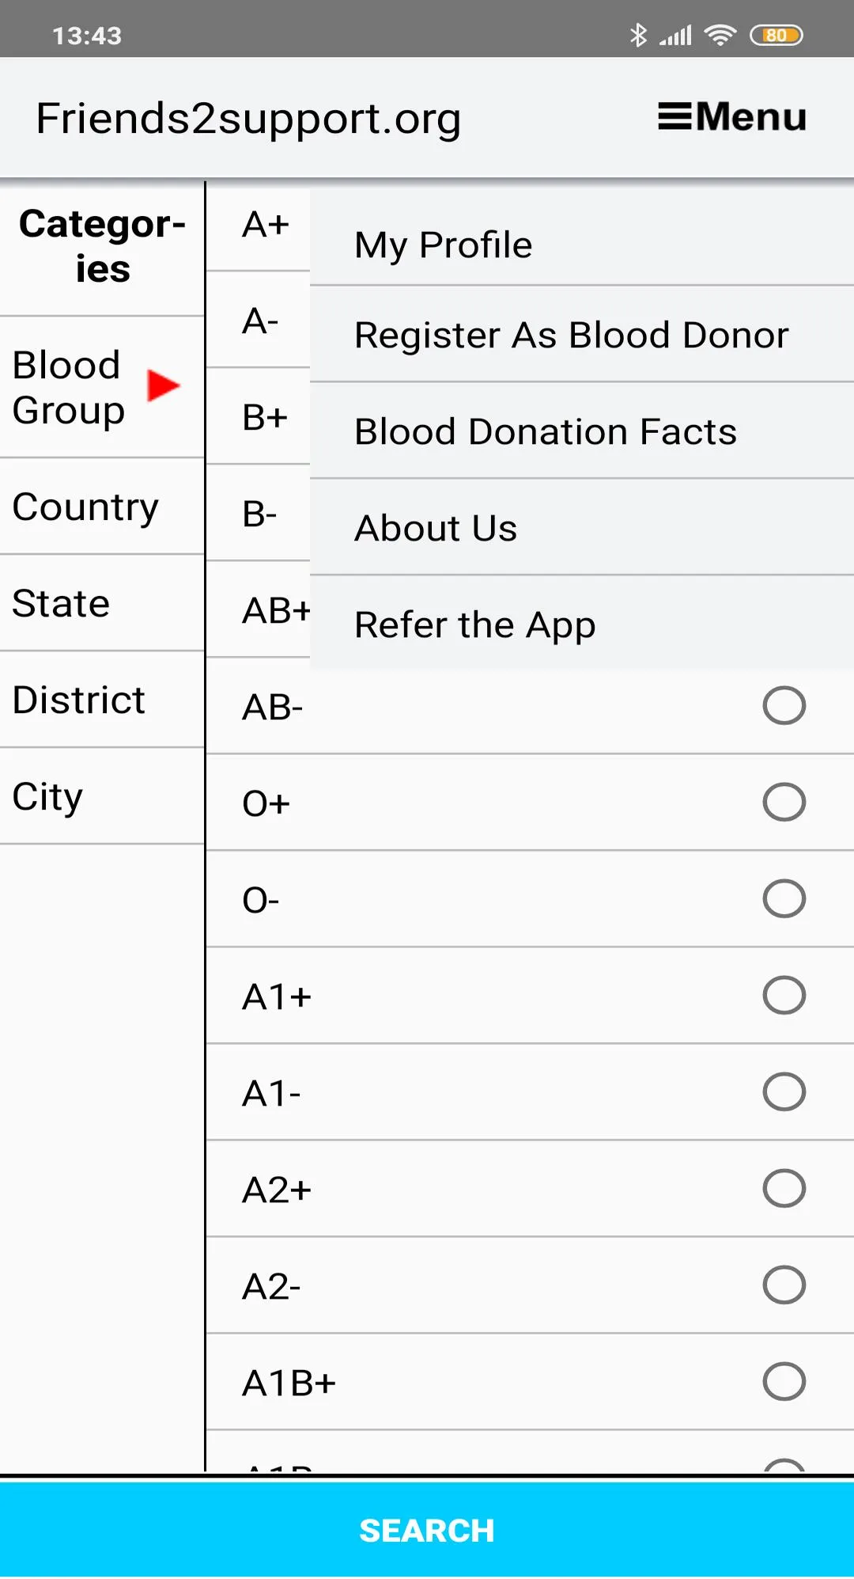Open the State category
Image resolution: width=854 pixels, height=1579 pixels.
(x=62, y=604)
